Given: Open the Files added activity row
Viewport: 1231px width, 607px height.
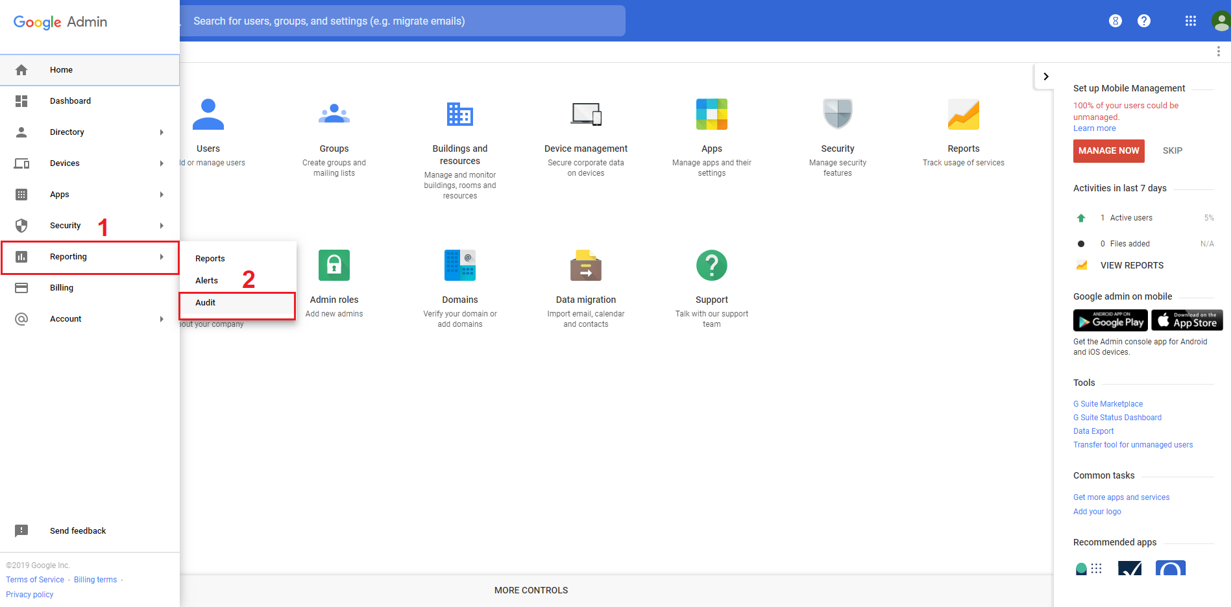Looking at the screenshot, I should (1143, 244).
